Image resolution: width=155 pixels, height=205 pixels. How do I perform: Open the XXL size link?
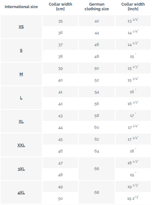click(21, 145)
